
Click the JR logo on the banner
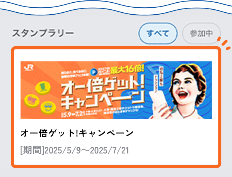click(x=29, y=67)
